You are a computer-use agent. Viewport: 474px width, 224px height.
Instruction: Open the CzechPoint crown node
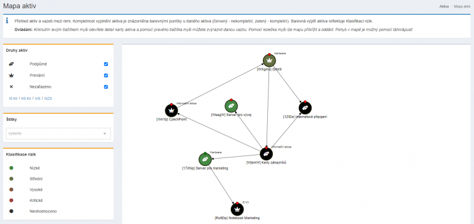pyautogui.click(x=172, y=110)
